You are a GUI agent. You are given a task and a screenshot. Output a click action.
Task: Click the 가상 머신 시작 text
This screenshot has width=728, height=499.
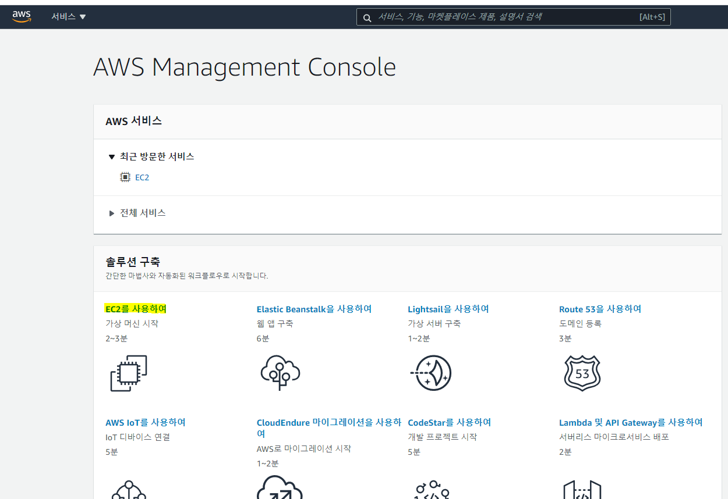click(x=132, y=323)
